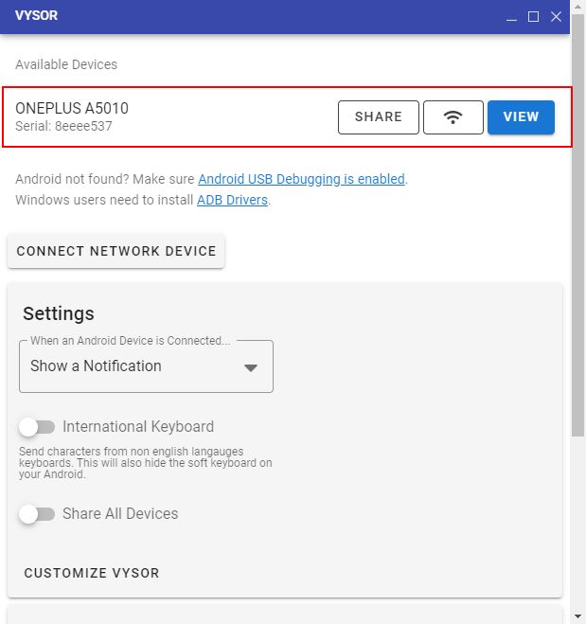Close the Vysor window
Image resolution: width=586 pixels, height=624 pixels.
[x=556, y=17]
